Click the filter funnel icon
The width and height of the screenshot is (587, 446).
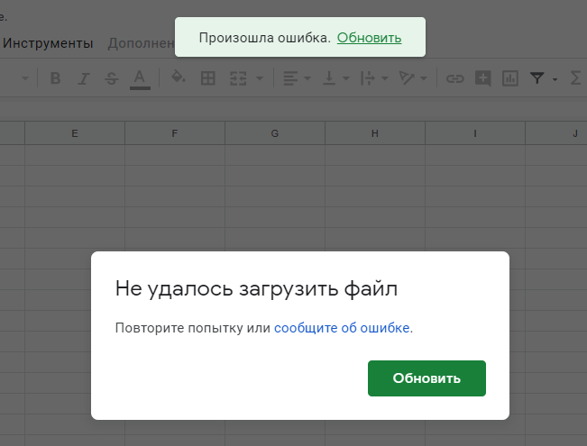537,78
